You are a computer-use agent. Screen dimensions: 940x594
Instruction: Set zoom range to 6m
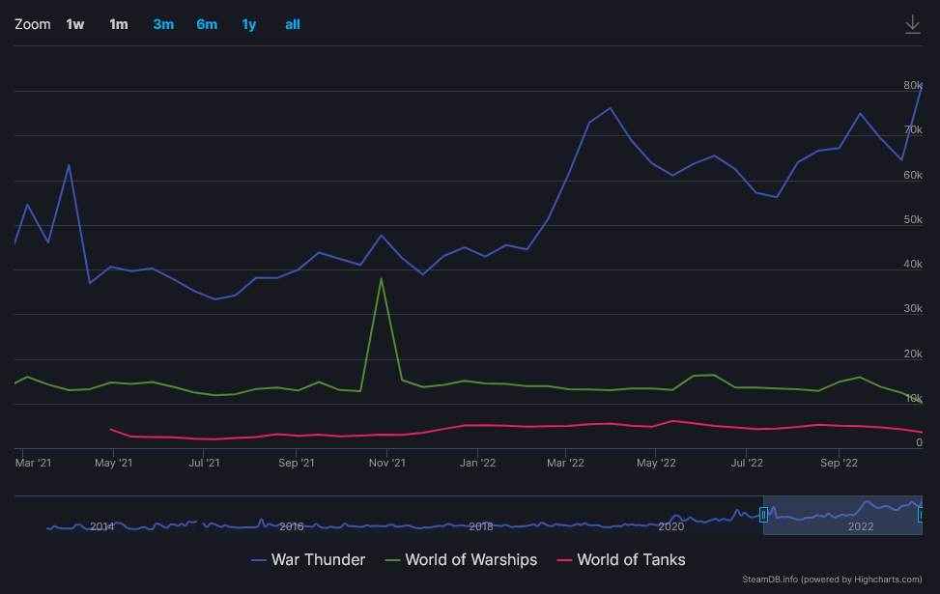click(207, 24)
